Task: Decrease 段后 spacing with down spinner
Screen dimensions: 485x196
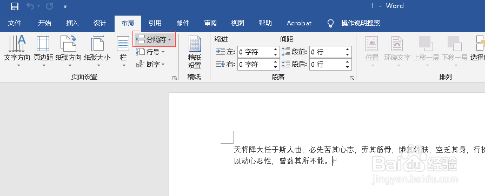Action: tap(348, 67)
